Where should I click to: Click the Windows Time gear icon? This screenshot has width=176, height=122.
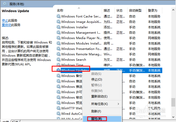pos(59,65)
